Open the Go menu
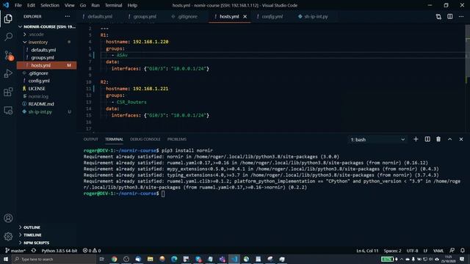Screen dimensions: 470x264 tap(83, 5)
